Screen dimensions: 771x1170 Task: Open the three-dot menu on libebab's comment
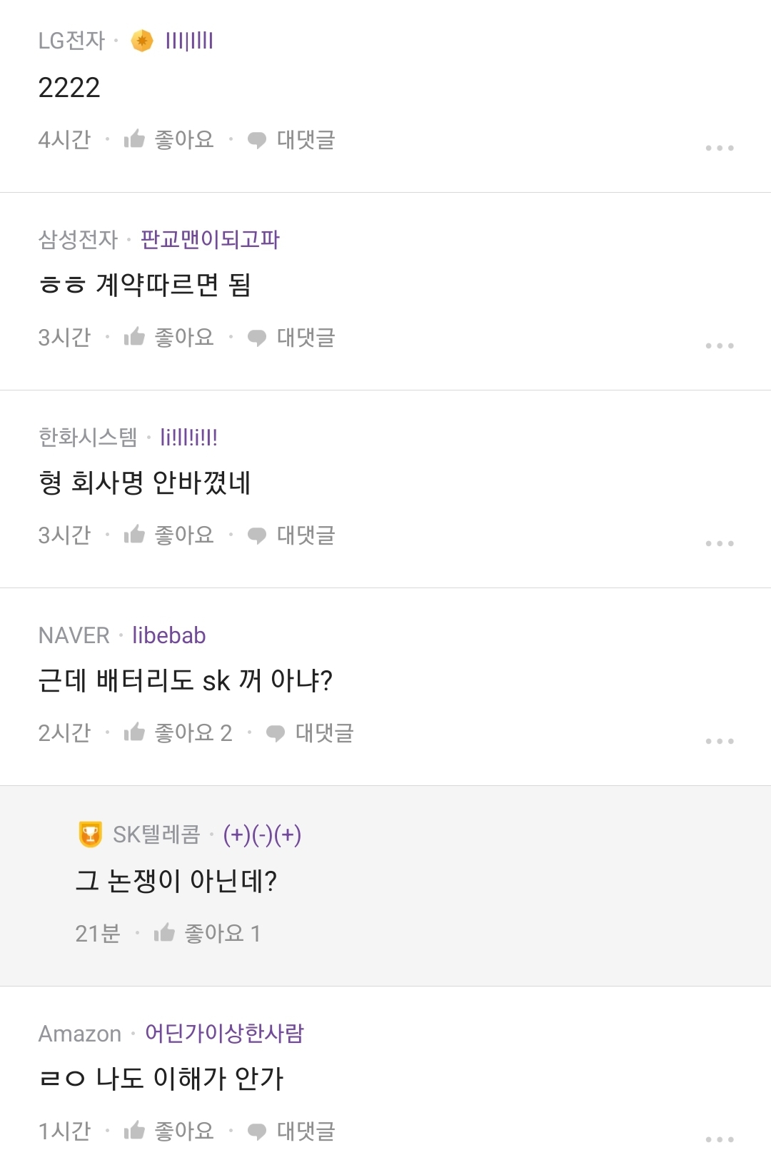[719, 741]
